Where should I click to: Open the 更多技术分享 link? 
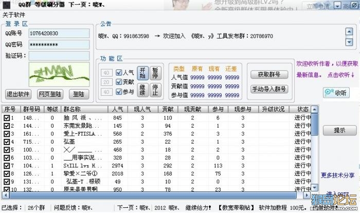pyautogui.click(x=337, y=175)
